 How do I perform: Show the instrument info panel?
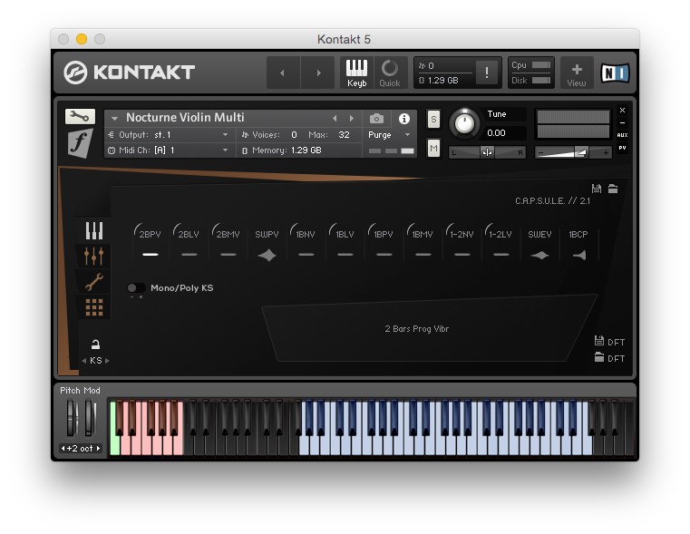click(404, 119)
